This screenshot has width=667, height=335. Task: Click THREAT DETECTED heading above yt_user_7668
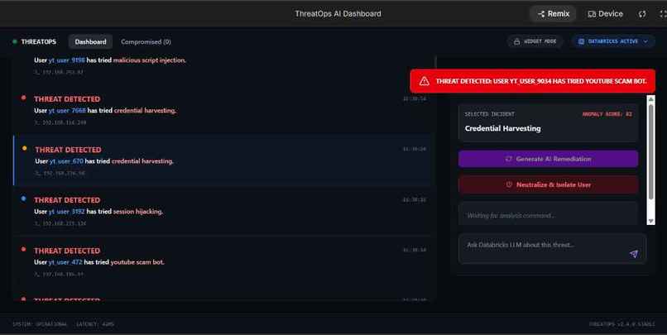pos(67,99)
